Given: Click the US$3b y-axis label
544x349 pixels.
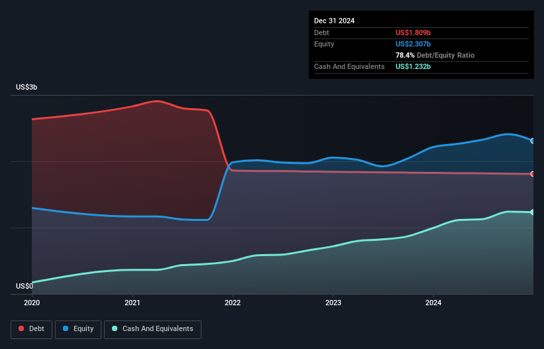Looking at the screenshot, I should tap(27, 87).
